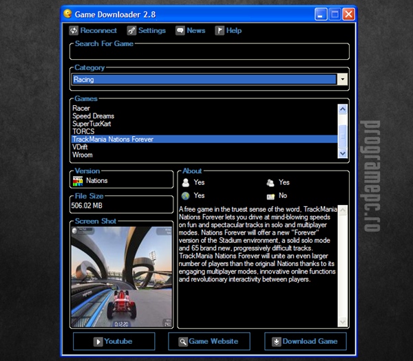Click About description scroll down arrow
The image size is (413, 361).
343,322
